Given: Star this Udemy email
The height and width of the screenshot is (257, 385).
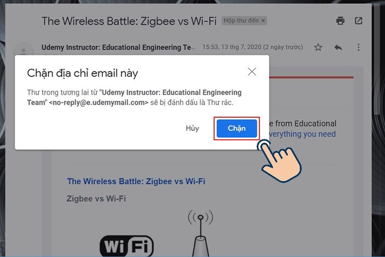Looking at the screenshot, I should (318, 47).
